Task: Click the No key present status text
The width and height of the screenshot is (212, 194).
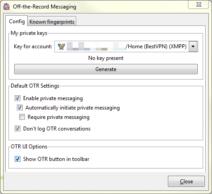Action: tap(106, 58)
